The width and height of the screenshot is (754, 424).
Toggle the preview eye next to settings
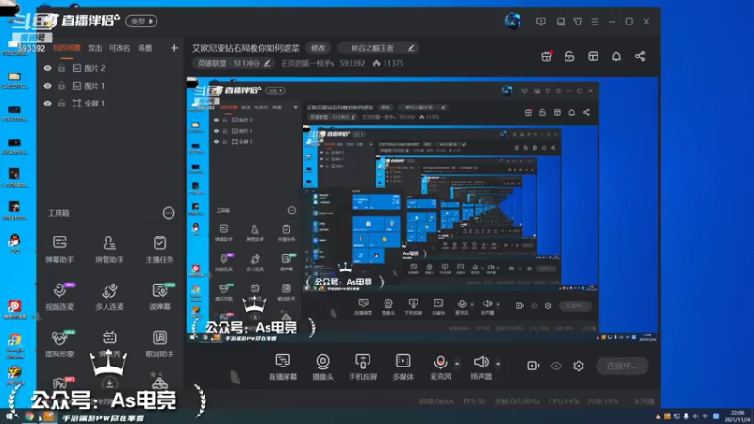pyautogui.click(x=556, y=366)
